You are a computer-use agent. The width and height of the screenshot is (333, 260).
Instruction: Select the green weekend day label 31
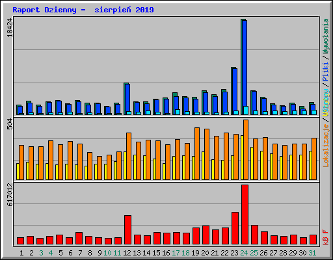[x=312, y=253]
